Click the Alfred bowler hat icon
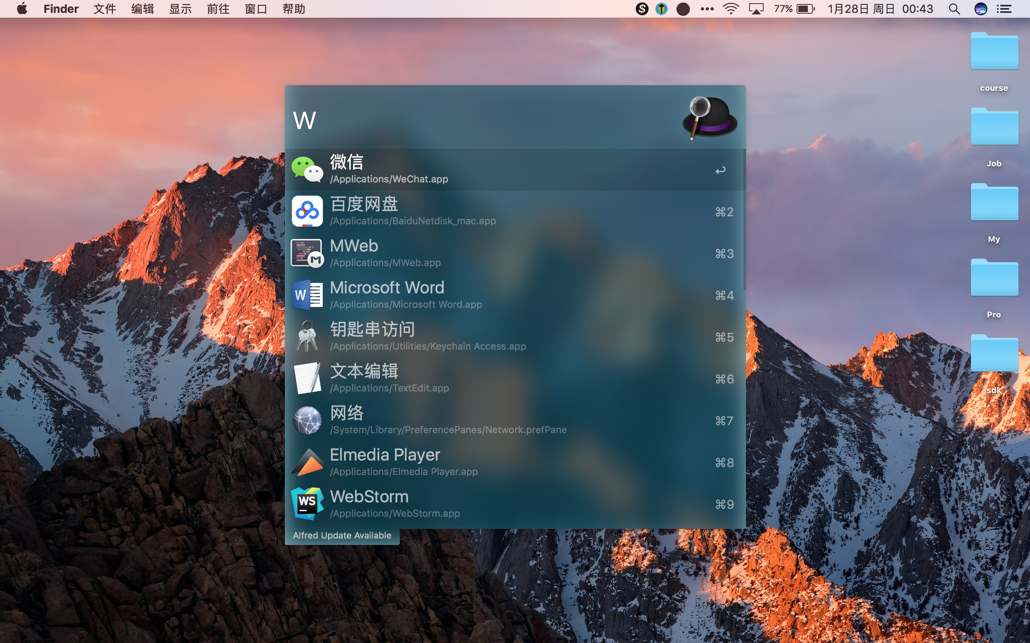 [709, 118]
